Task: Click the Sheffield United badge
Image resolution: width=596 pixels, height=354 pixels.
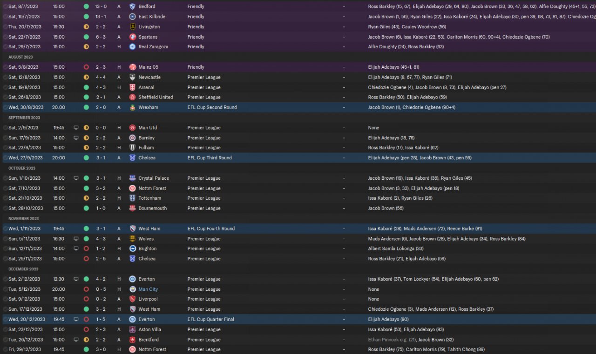Action: point(133,98)
